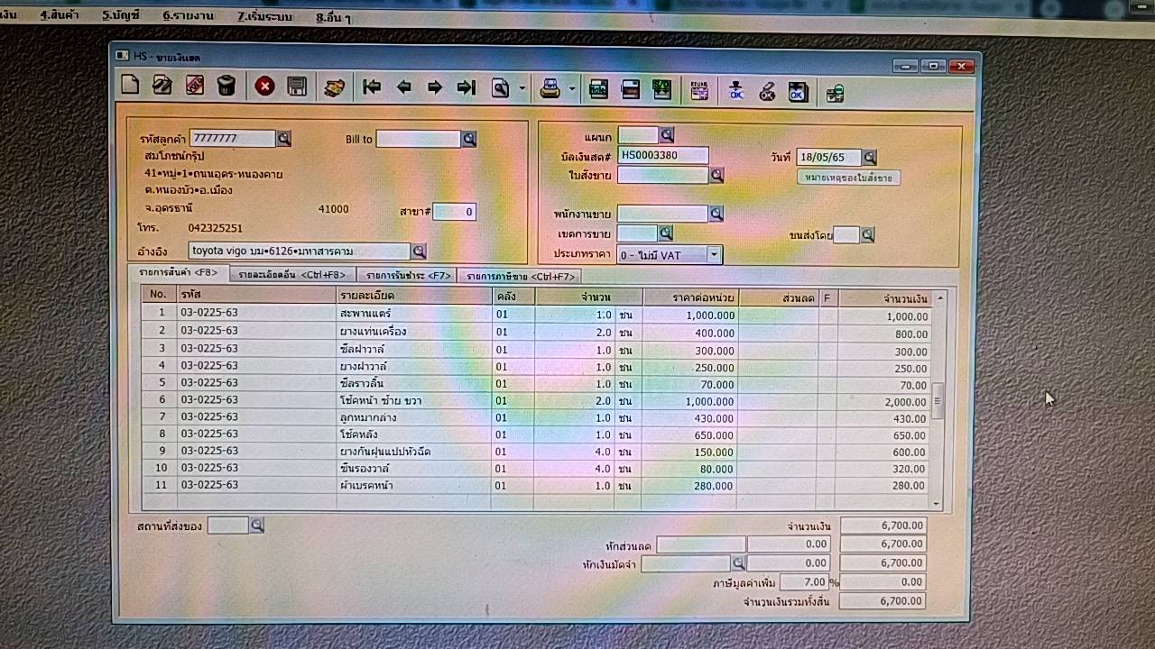
Task: Click the ใบสั่งขาย lookup magnifier
Action: [716, 175]
